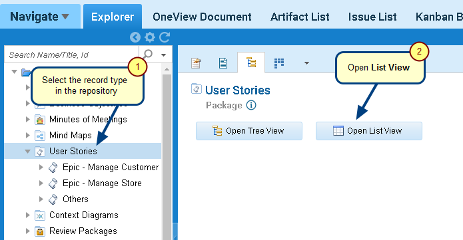This screenshot has height=240, width=463.
Task: Click the Others story icon
Action: 53,199
